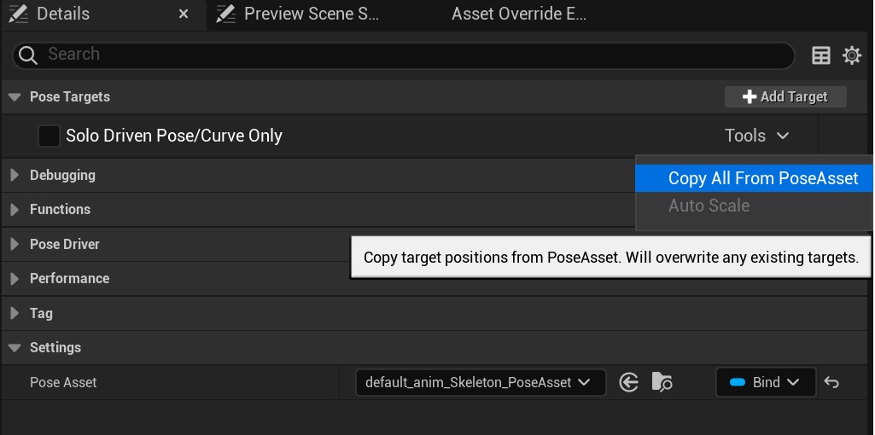Click the use selected asset arrow icon
This screenshot has width=875, height=435.
629,382
